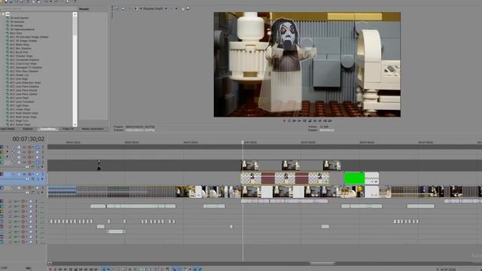
Task: Open automation settings on the last audio track
Action: [x=23, y=242]
